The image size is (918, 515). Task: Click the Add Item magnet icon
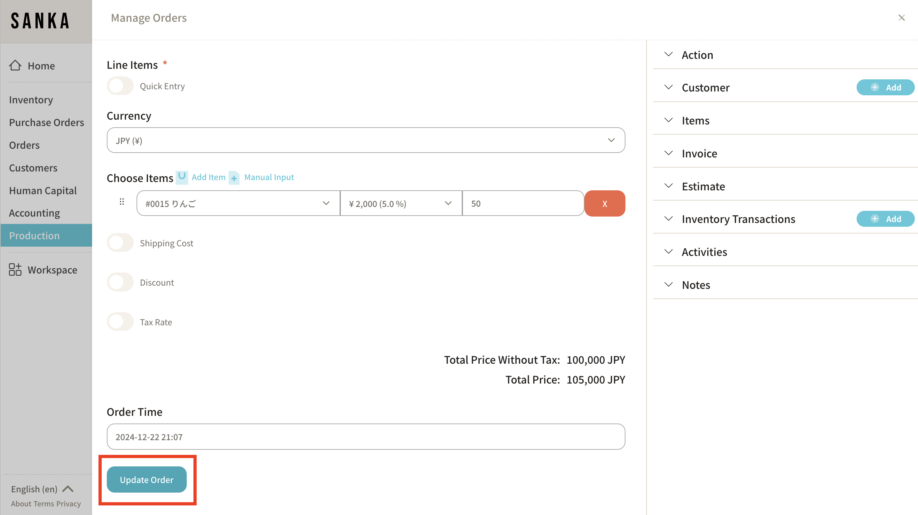[182, 177]
